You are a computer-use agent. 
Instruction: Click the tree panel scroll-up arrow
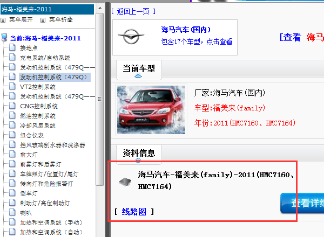tap(100, 8)
